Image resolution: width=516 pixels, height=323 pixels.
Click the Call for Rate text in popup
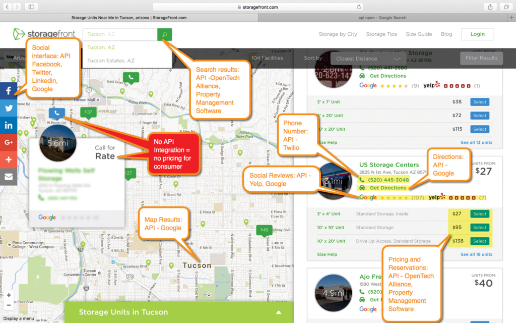(x=105, y=152)
